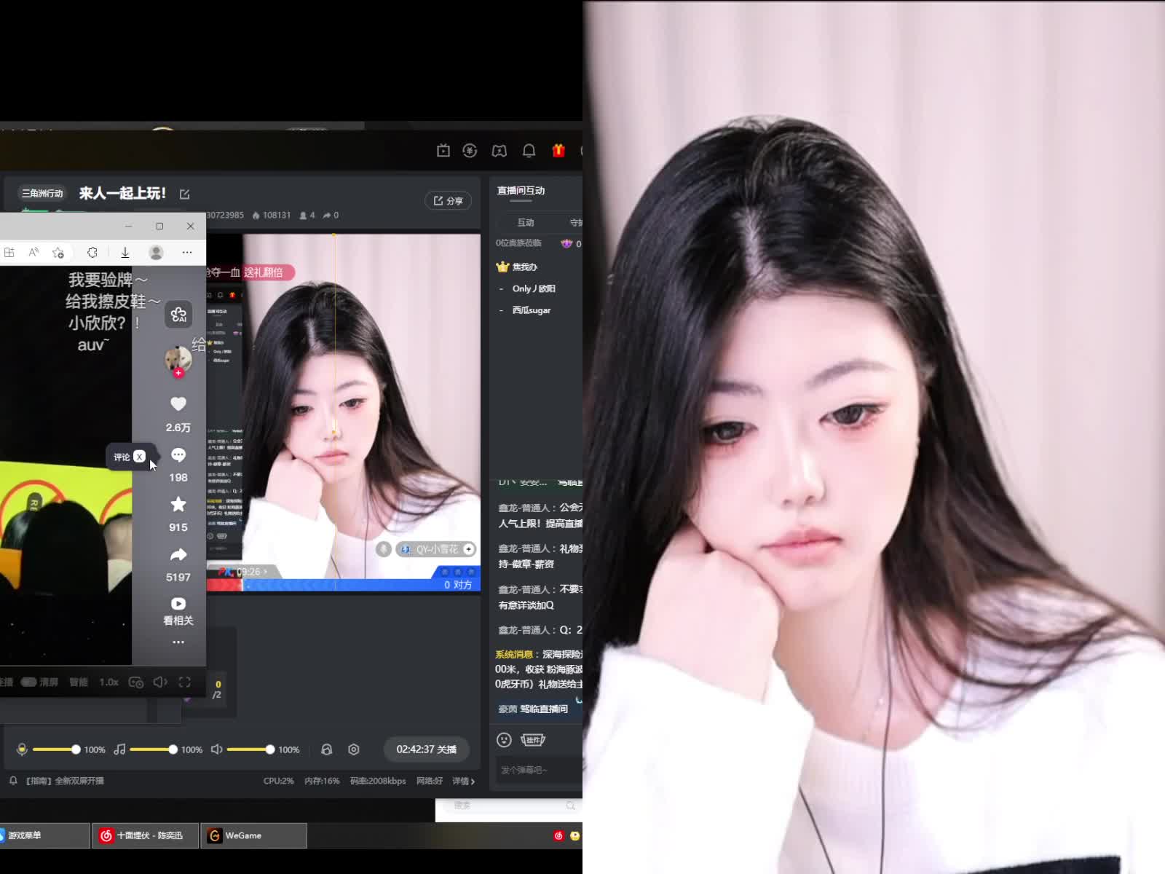Toggle the 清屏 clear-screen switch
This screenshot has height=874, width=1165.
coord(29,682)
